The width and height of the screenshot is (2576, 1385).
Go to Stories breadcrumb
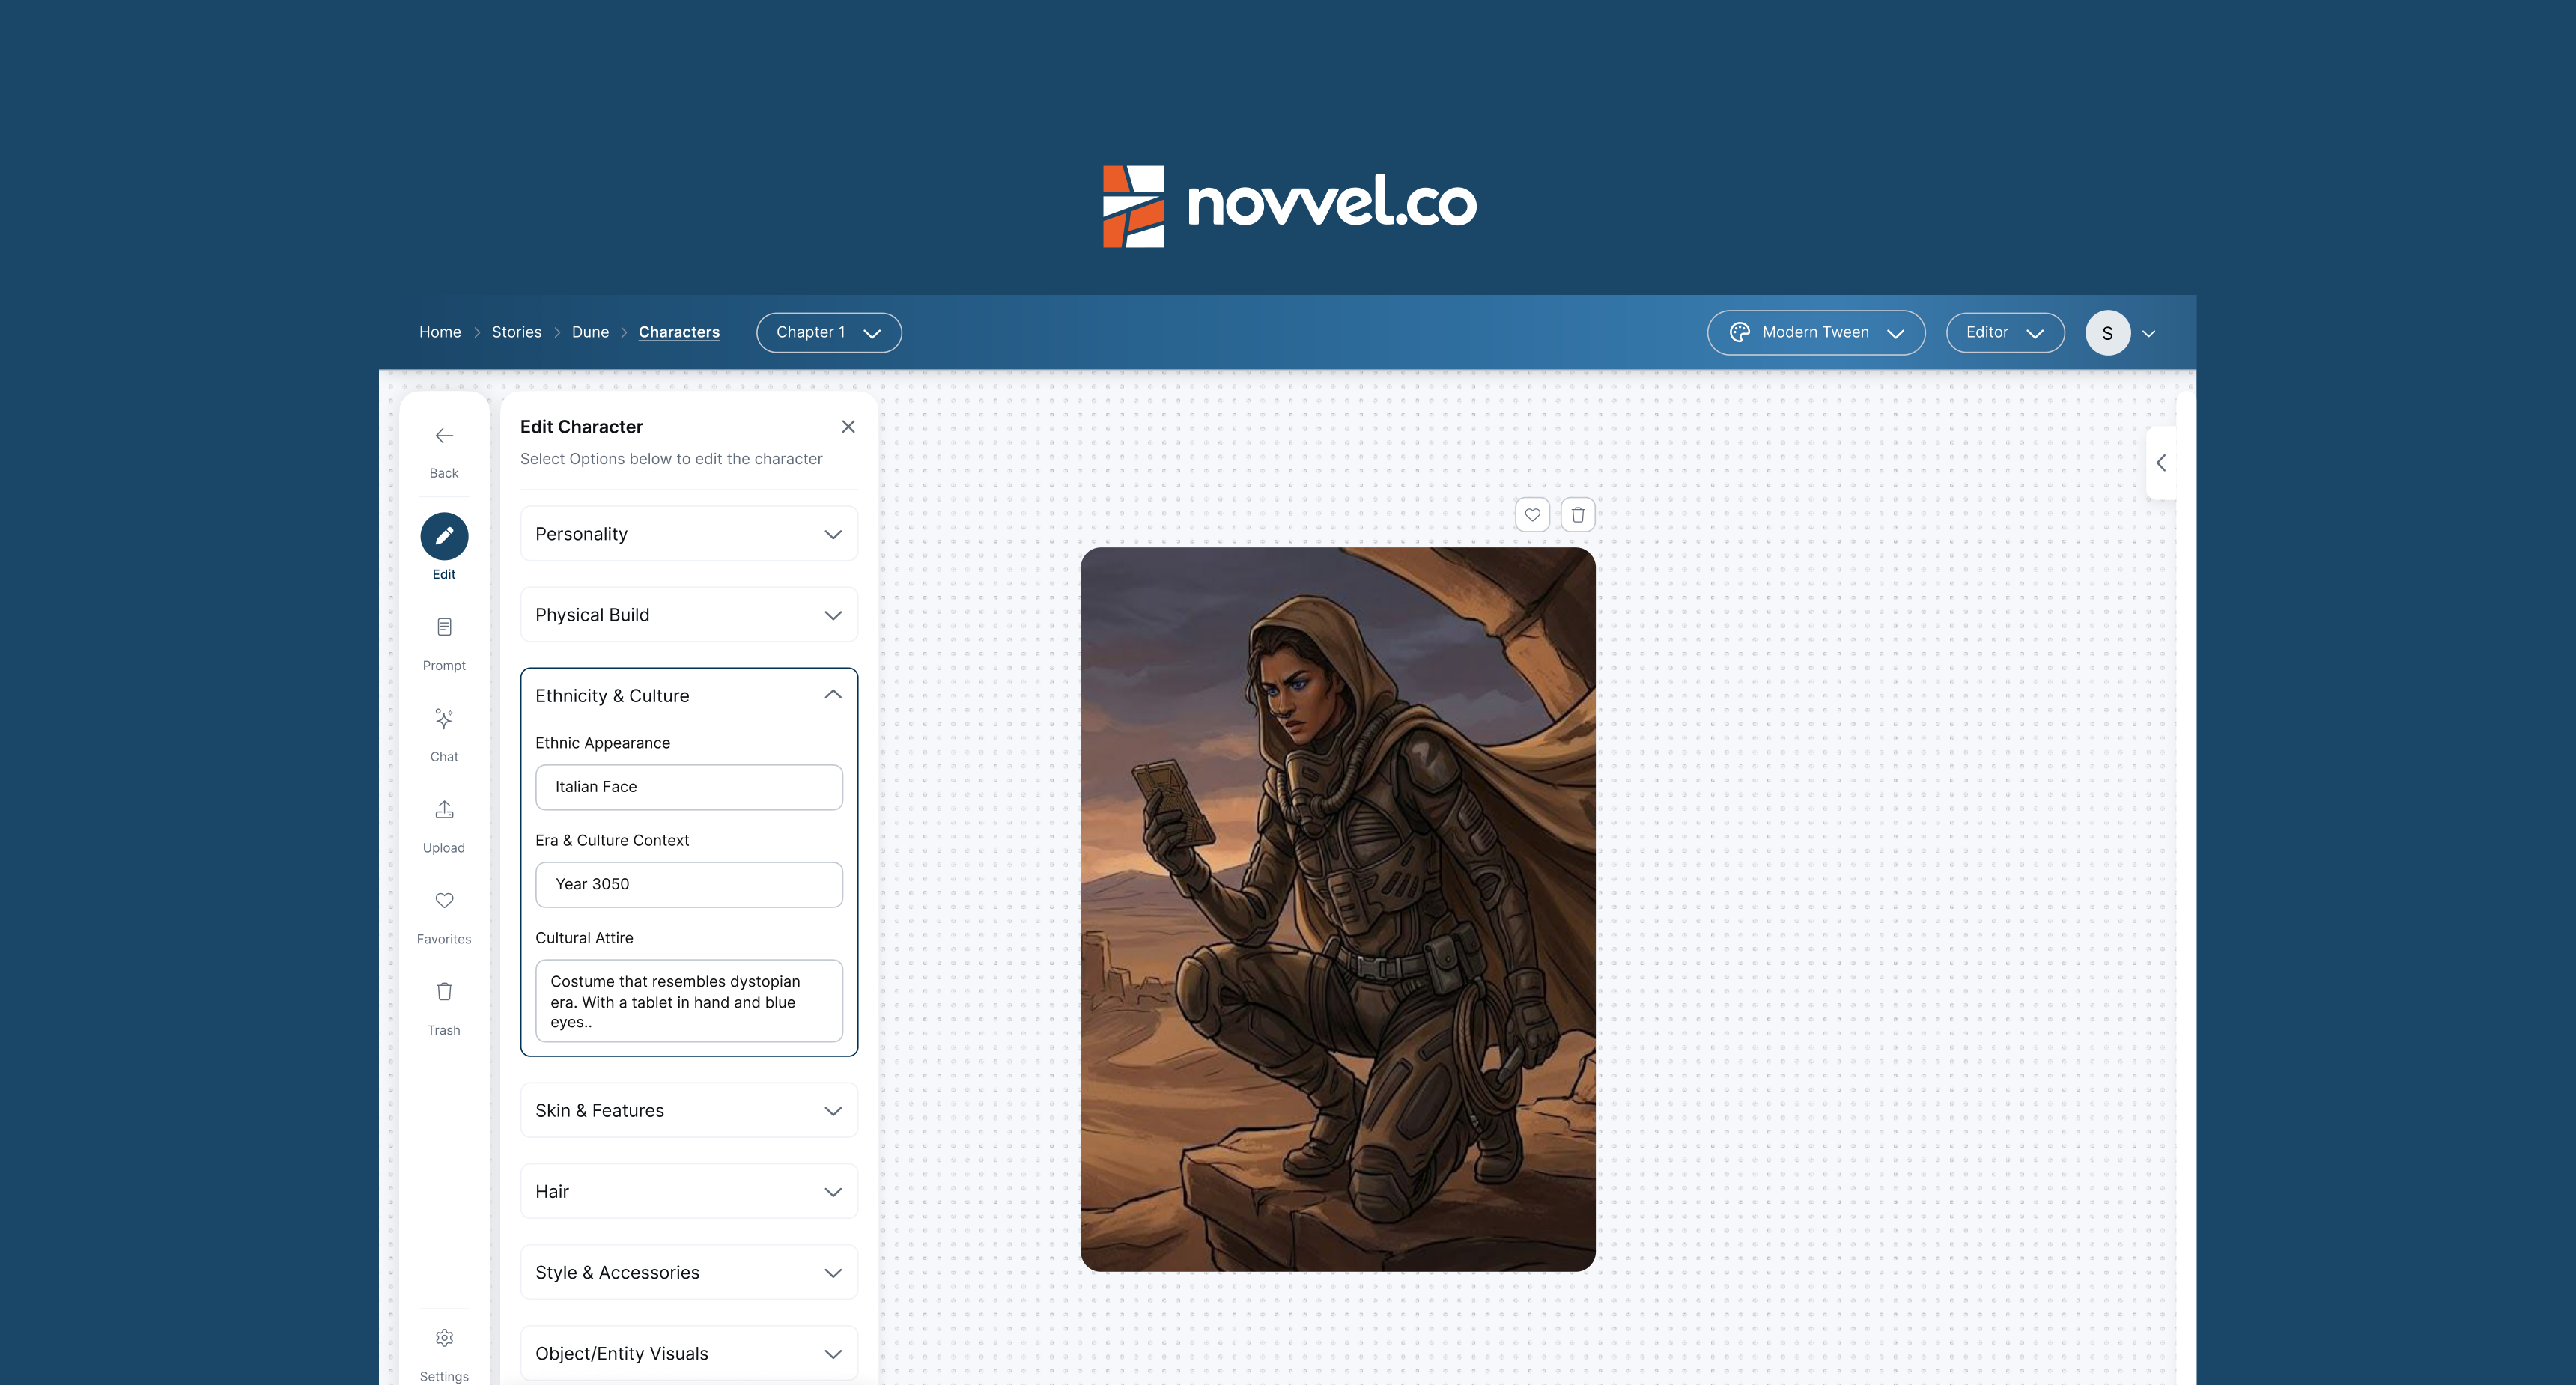tap(516, 332)
